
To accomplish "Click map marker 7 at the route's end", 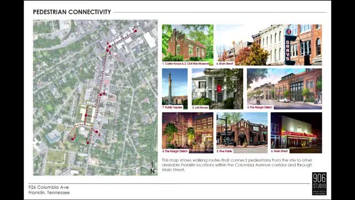I will 135,31.
